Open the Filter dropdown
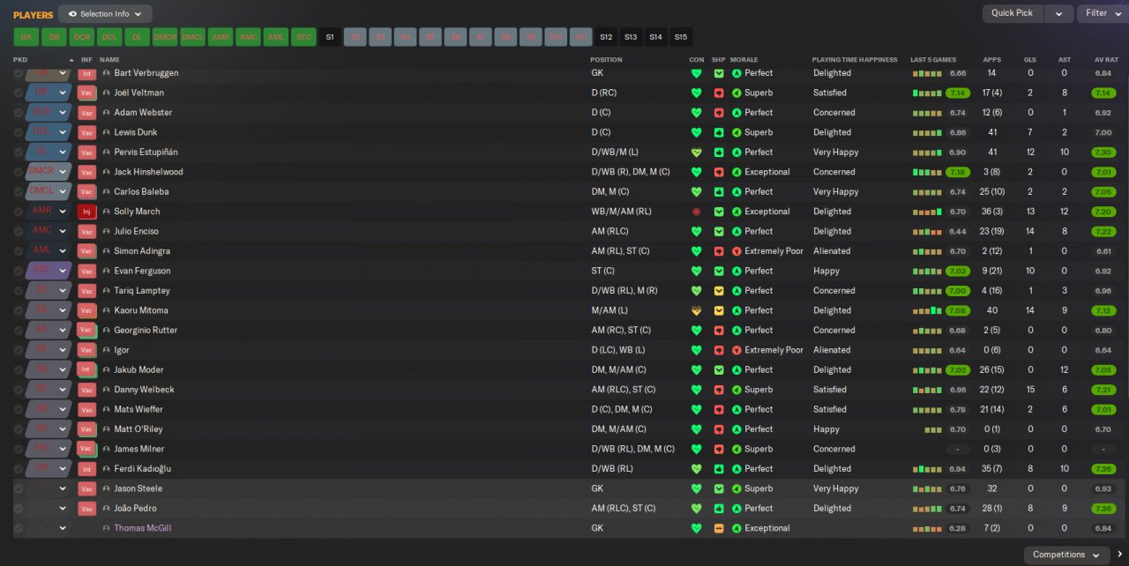The height and width of the screenshot is (566, 1129). tap(1102, 13)
